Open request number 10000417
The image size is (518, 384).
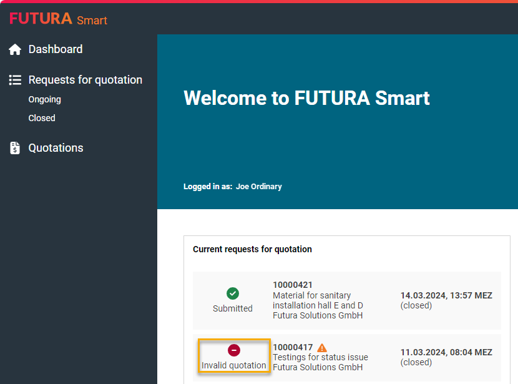(x=293, y=347)
